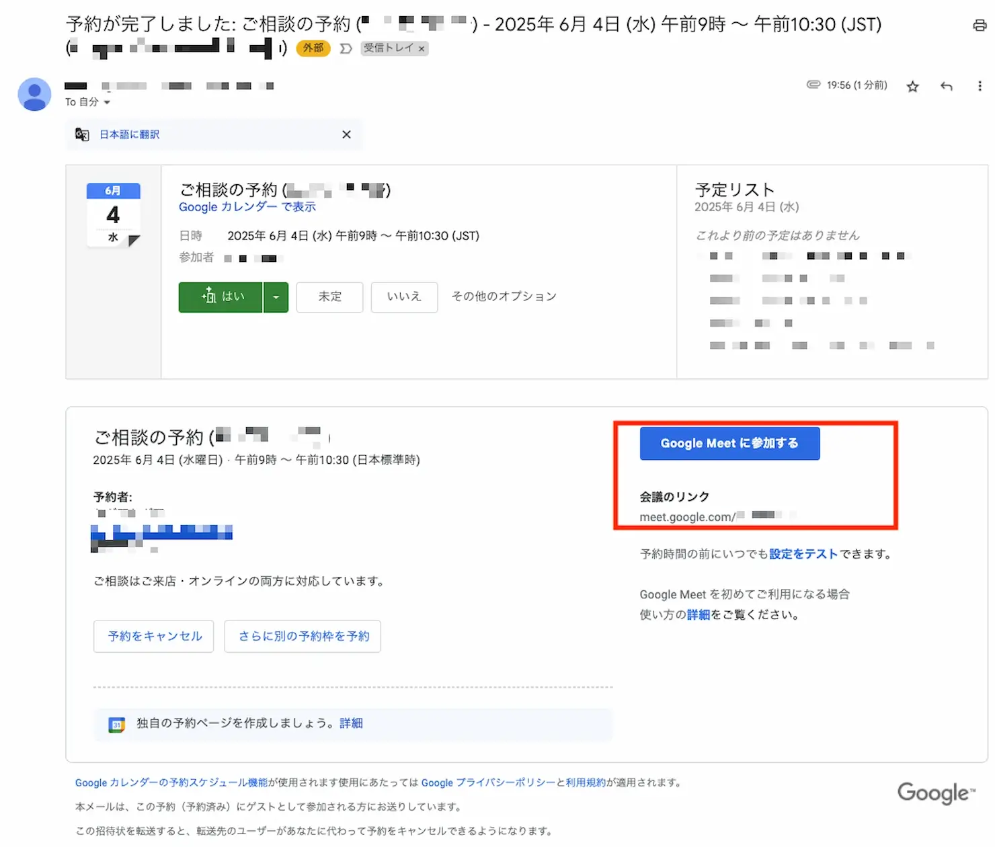The height and width of the screenshot is (847, 995).
Task: Click the Google Calendar icon in the promo
Action: pos(117,725)
